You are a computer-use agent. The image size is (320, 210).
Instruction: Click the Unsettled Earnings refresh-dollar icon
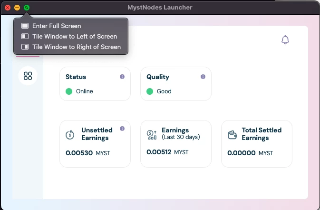click(70, 135)
